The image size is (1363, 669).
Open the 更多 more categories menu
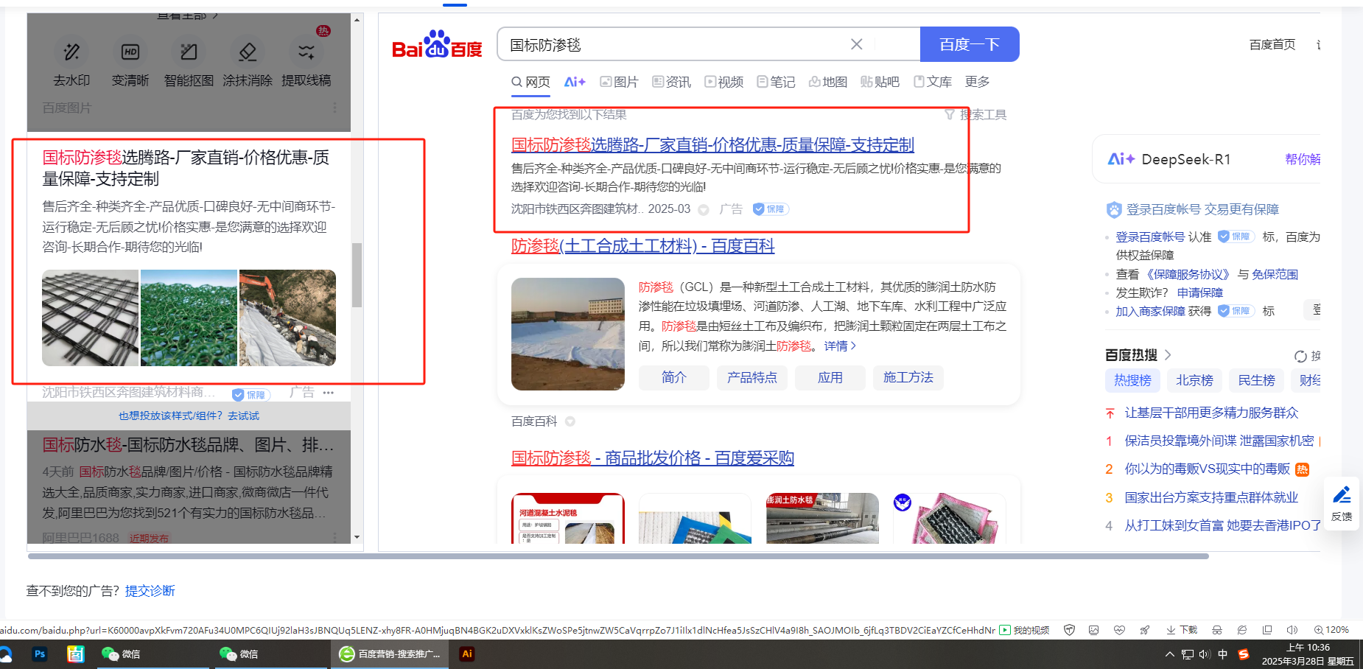pos(977,82)
